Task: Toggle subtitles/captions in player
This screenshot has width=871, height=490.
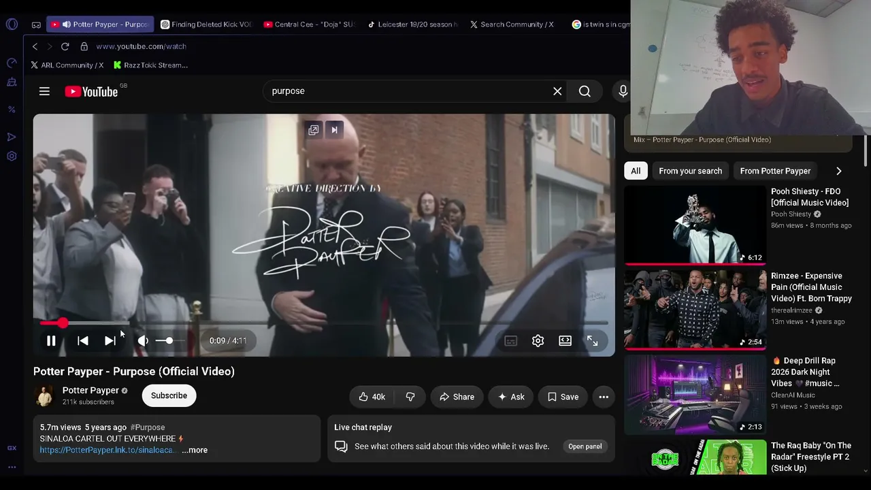Action: (x=511, y=341)
